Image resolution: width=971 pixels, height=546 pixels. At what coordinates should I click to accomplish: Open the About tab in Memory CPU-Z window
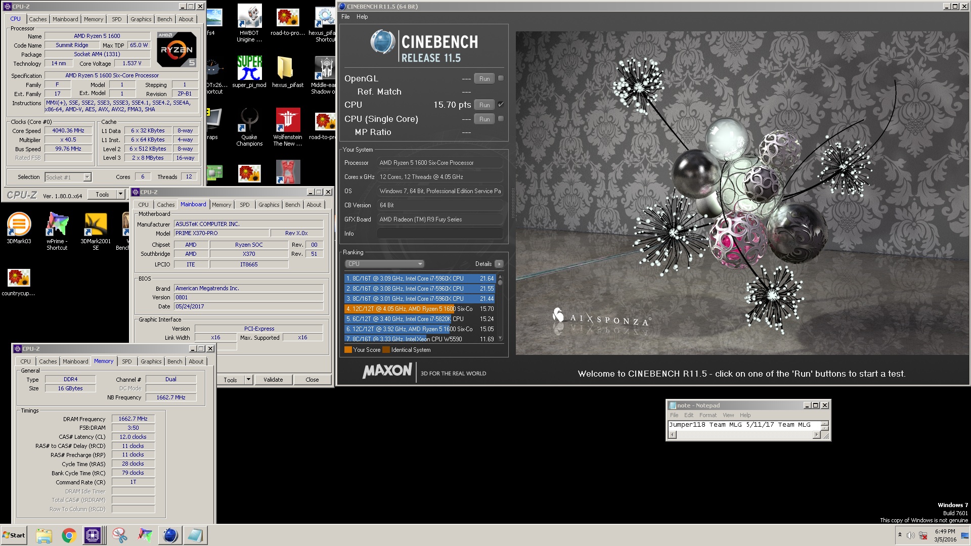pos(196,361)
